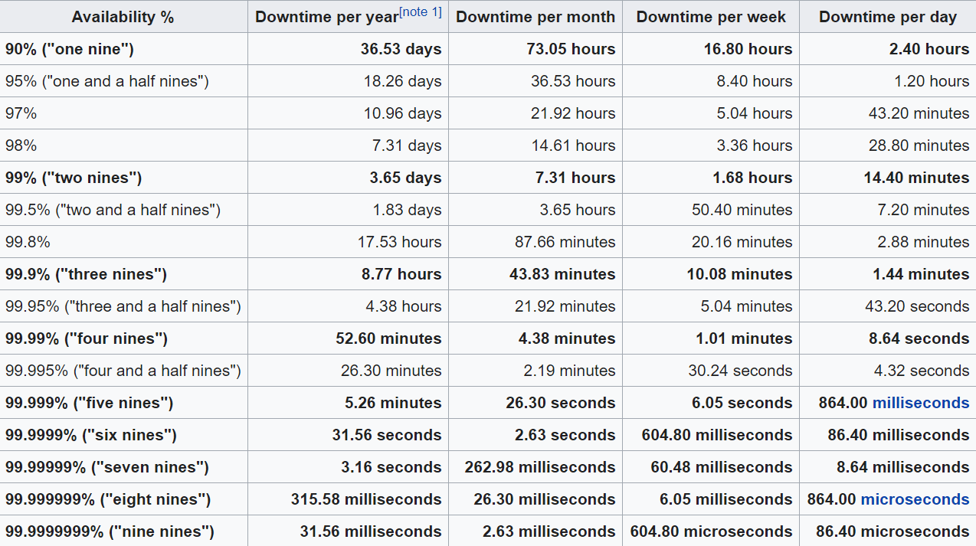The width and height of the screenshot is (976, 546).
Task: Select the Downtime per week column header
Action: pyautogui.click(x=711, y=17)
